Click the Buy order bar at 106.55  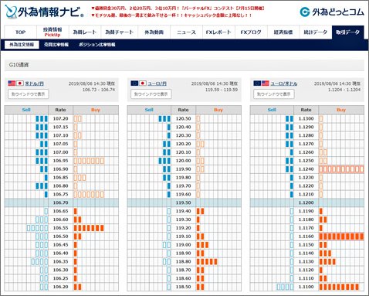[x=89, y=228]
